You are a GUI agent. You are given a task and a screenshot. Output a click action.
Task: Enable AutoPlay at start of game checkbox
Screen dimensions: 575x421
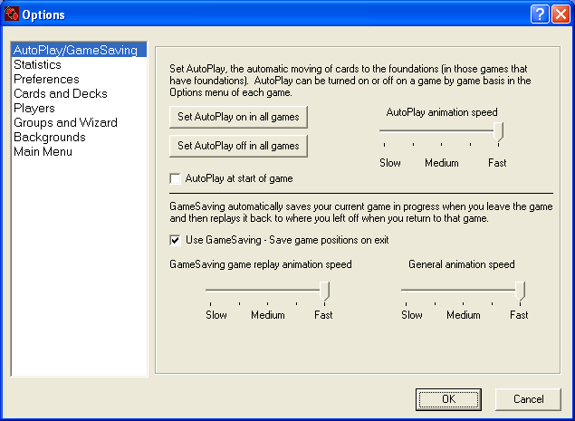[176, 178]
